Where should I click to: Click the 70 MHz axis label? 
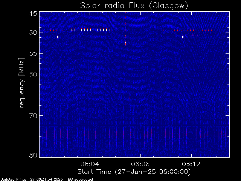tap(33, 116)
